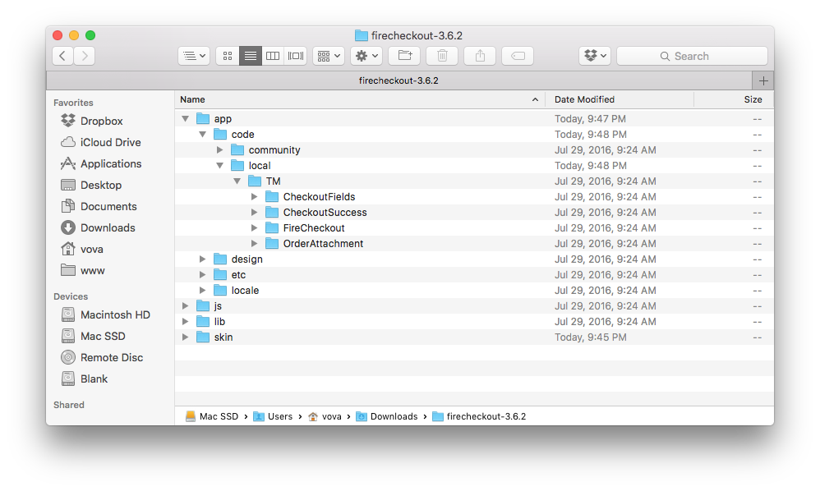
Task: Go forward with the right arrow button
Action: 84,56
